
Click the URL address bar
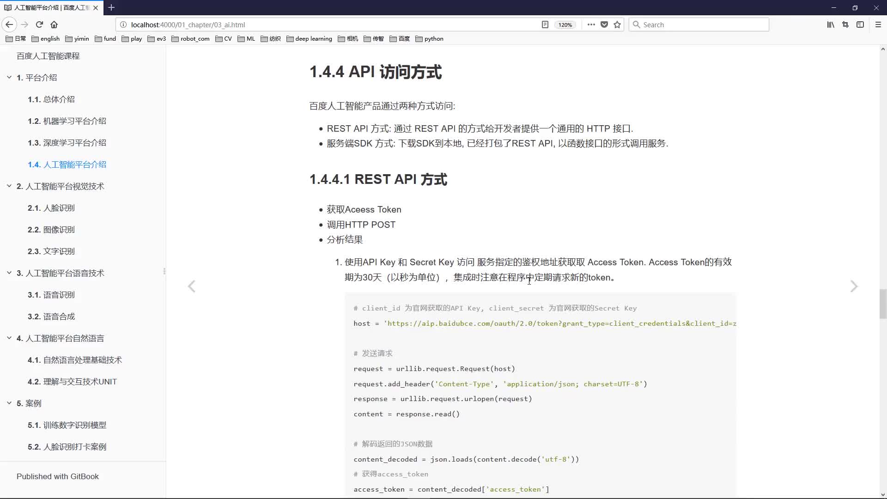click(x=333, y=24)
